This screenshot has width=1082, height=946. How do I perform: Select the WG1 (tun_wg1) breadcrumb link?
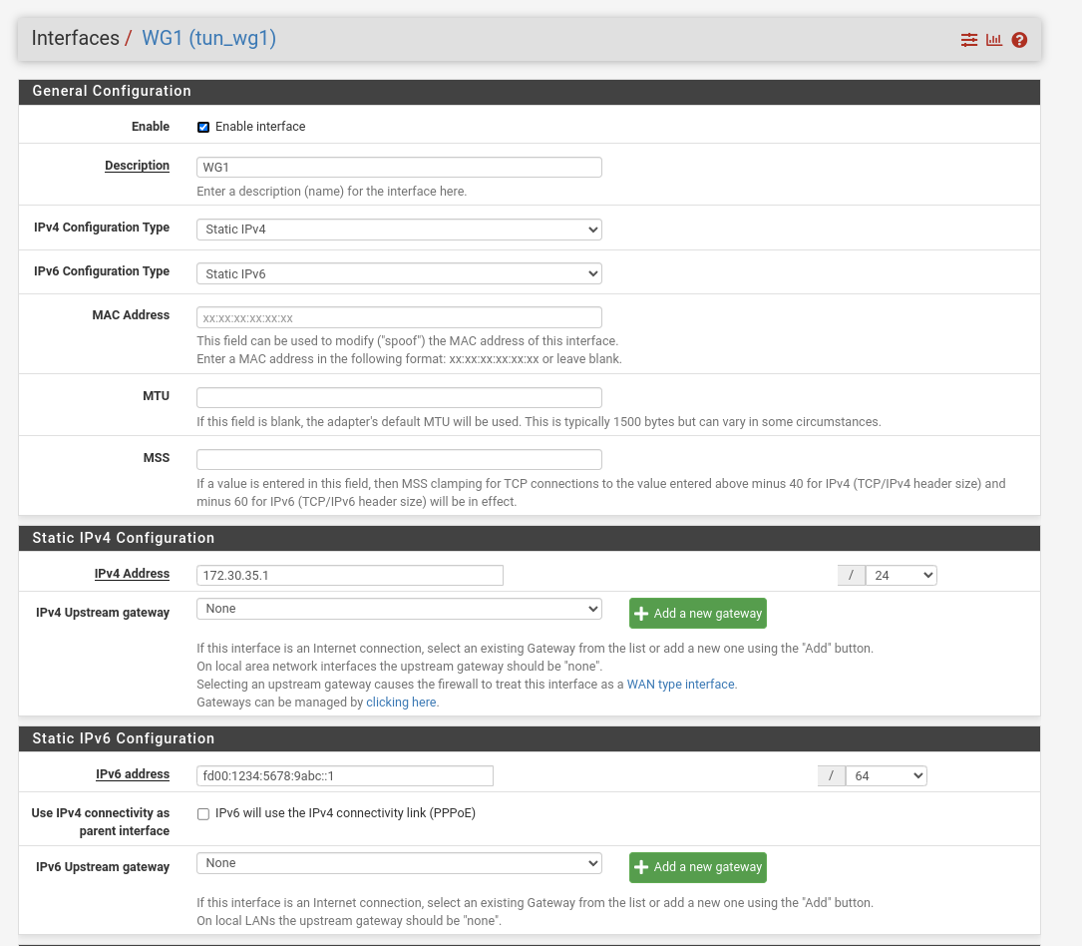[208, 38]
